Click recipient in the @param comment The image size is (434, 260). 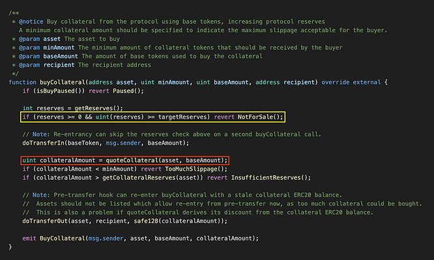[59, 65]
